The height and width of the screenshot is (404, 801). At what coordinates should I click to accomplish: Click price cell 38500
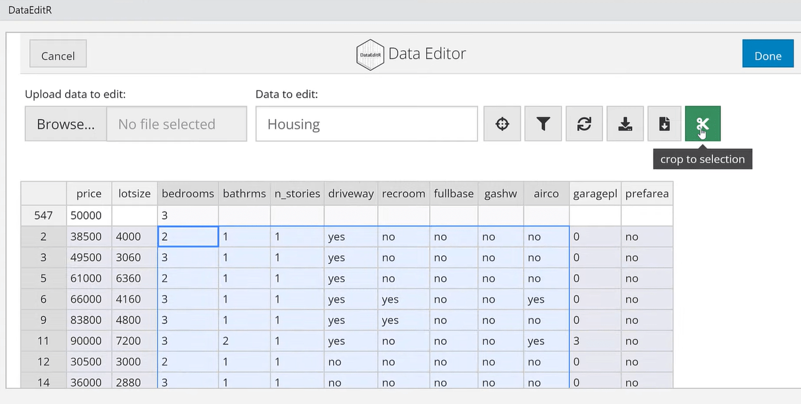click(89, 236)
